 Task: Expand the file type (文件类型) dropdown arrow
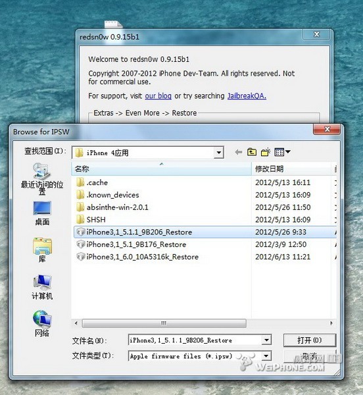(266, 356)
